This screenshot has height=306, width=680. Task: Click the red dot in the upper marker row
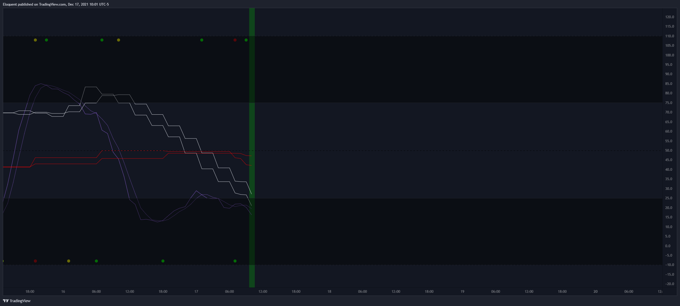click(x=235, y=40)
